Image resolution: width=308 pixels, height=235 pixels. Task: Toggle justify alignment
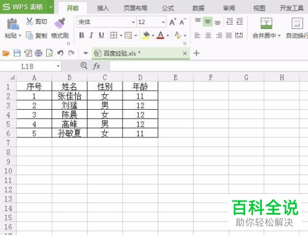click(x=229, y=35)
